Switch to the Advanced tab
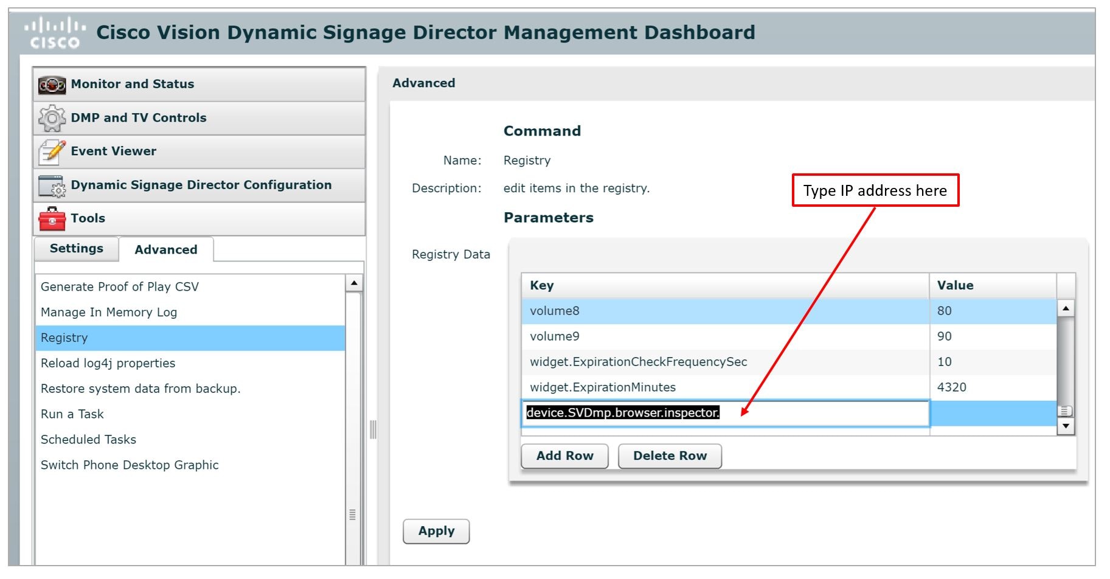The image size is (1110, 579). (x=166, y=249)
